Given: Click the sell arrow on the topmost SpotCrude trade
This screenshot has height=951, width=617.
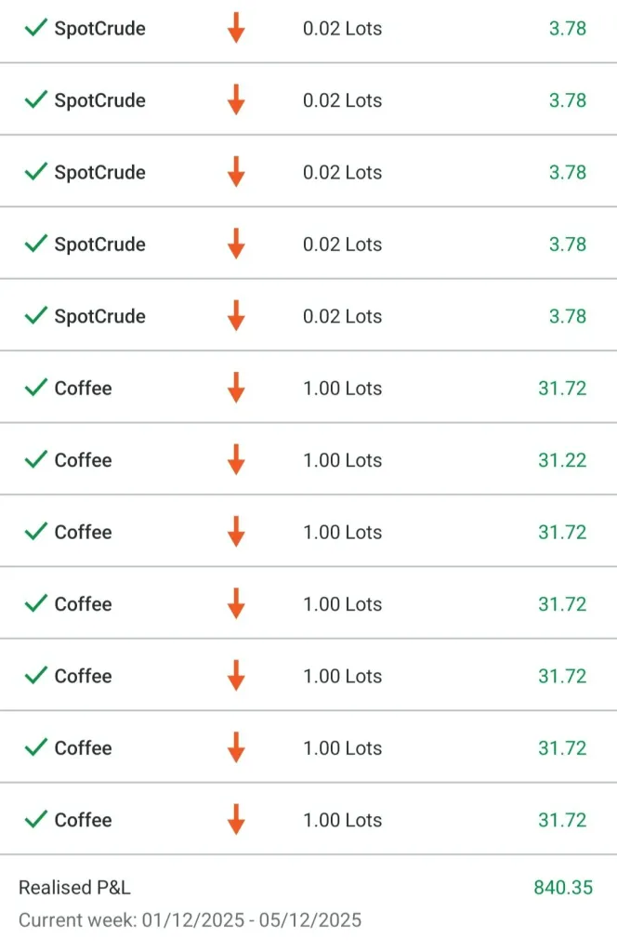Looking at the screenshot, I should click(236, 28).
